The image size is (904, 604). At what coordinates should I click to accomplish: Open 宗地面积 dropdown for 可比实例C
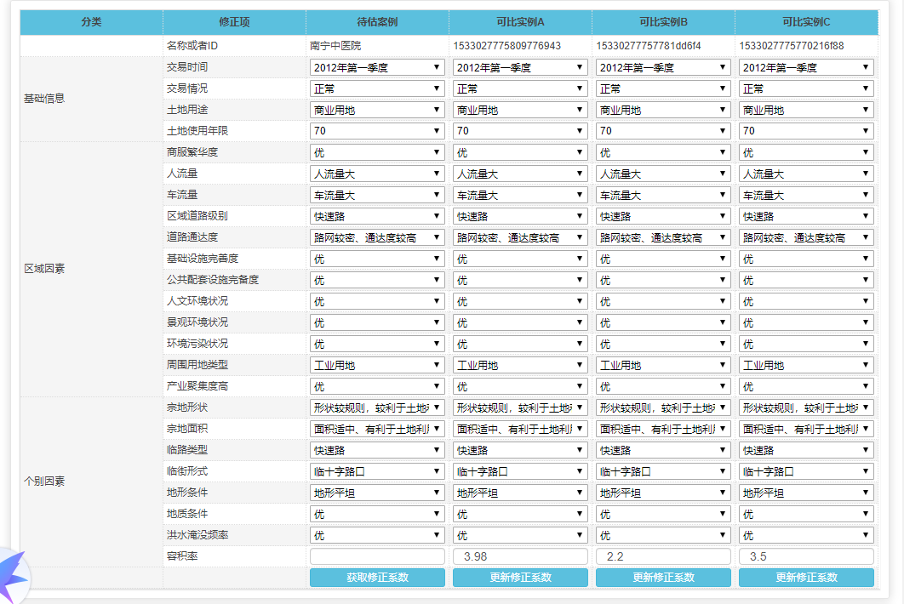806,429
